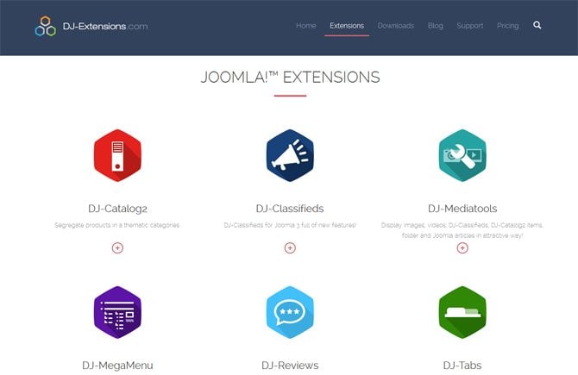
Task: Select the DJ-Classifieds megaphone icon
Action: point(290,155)
